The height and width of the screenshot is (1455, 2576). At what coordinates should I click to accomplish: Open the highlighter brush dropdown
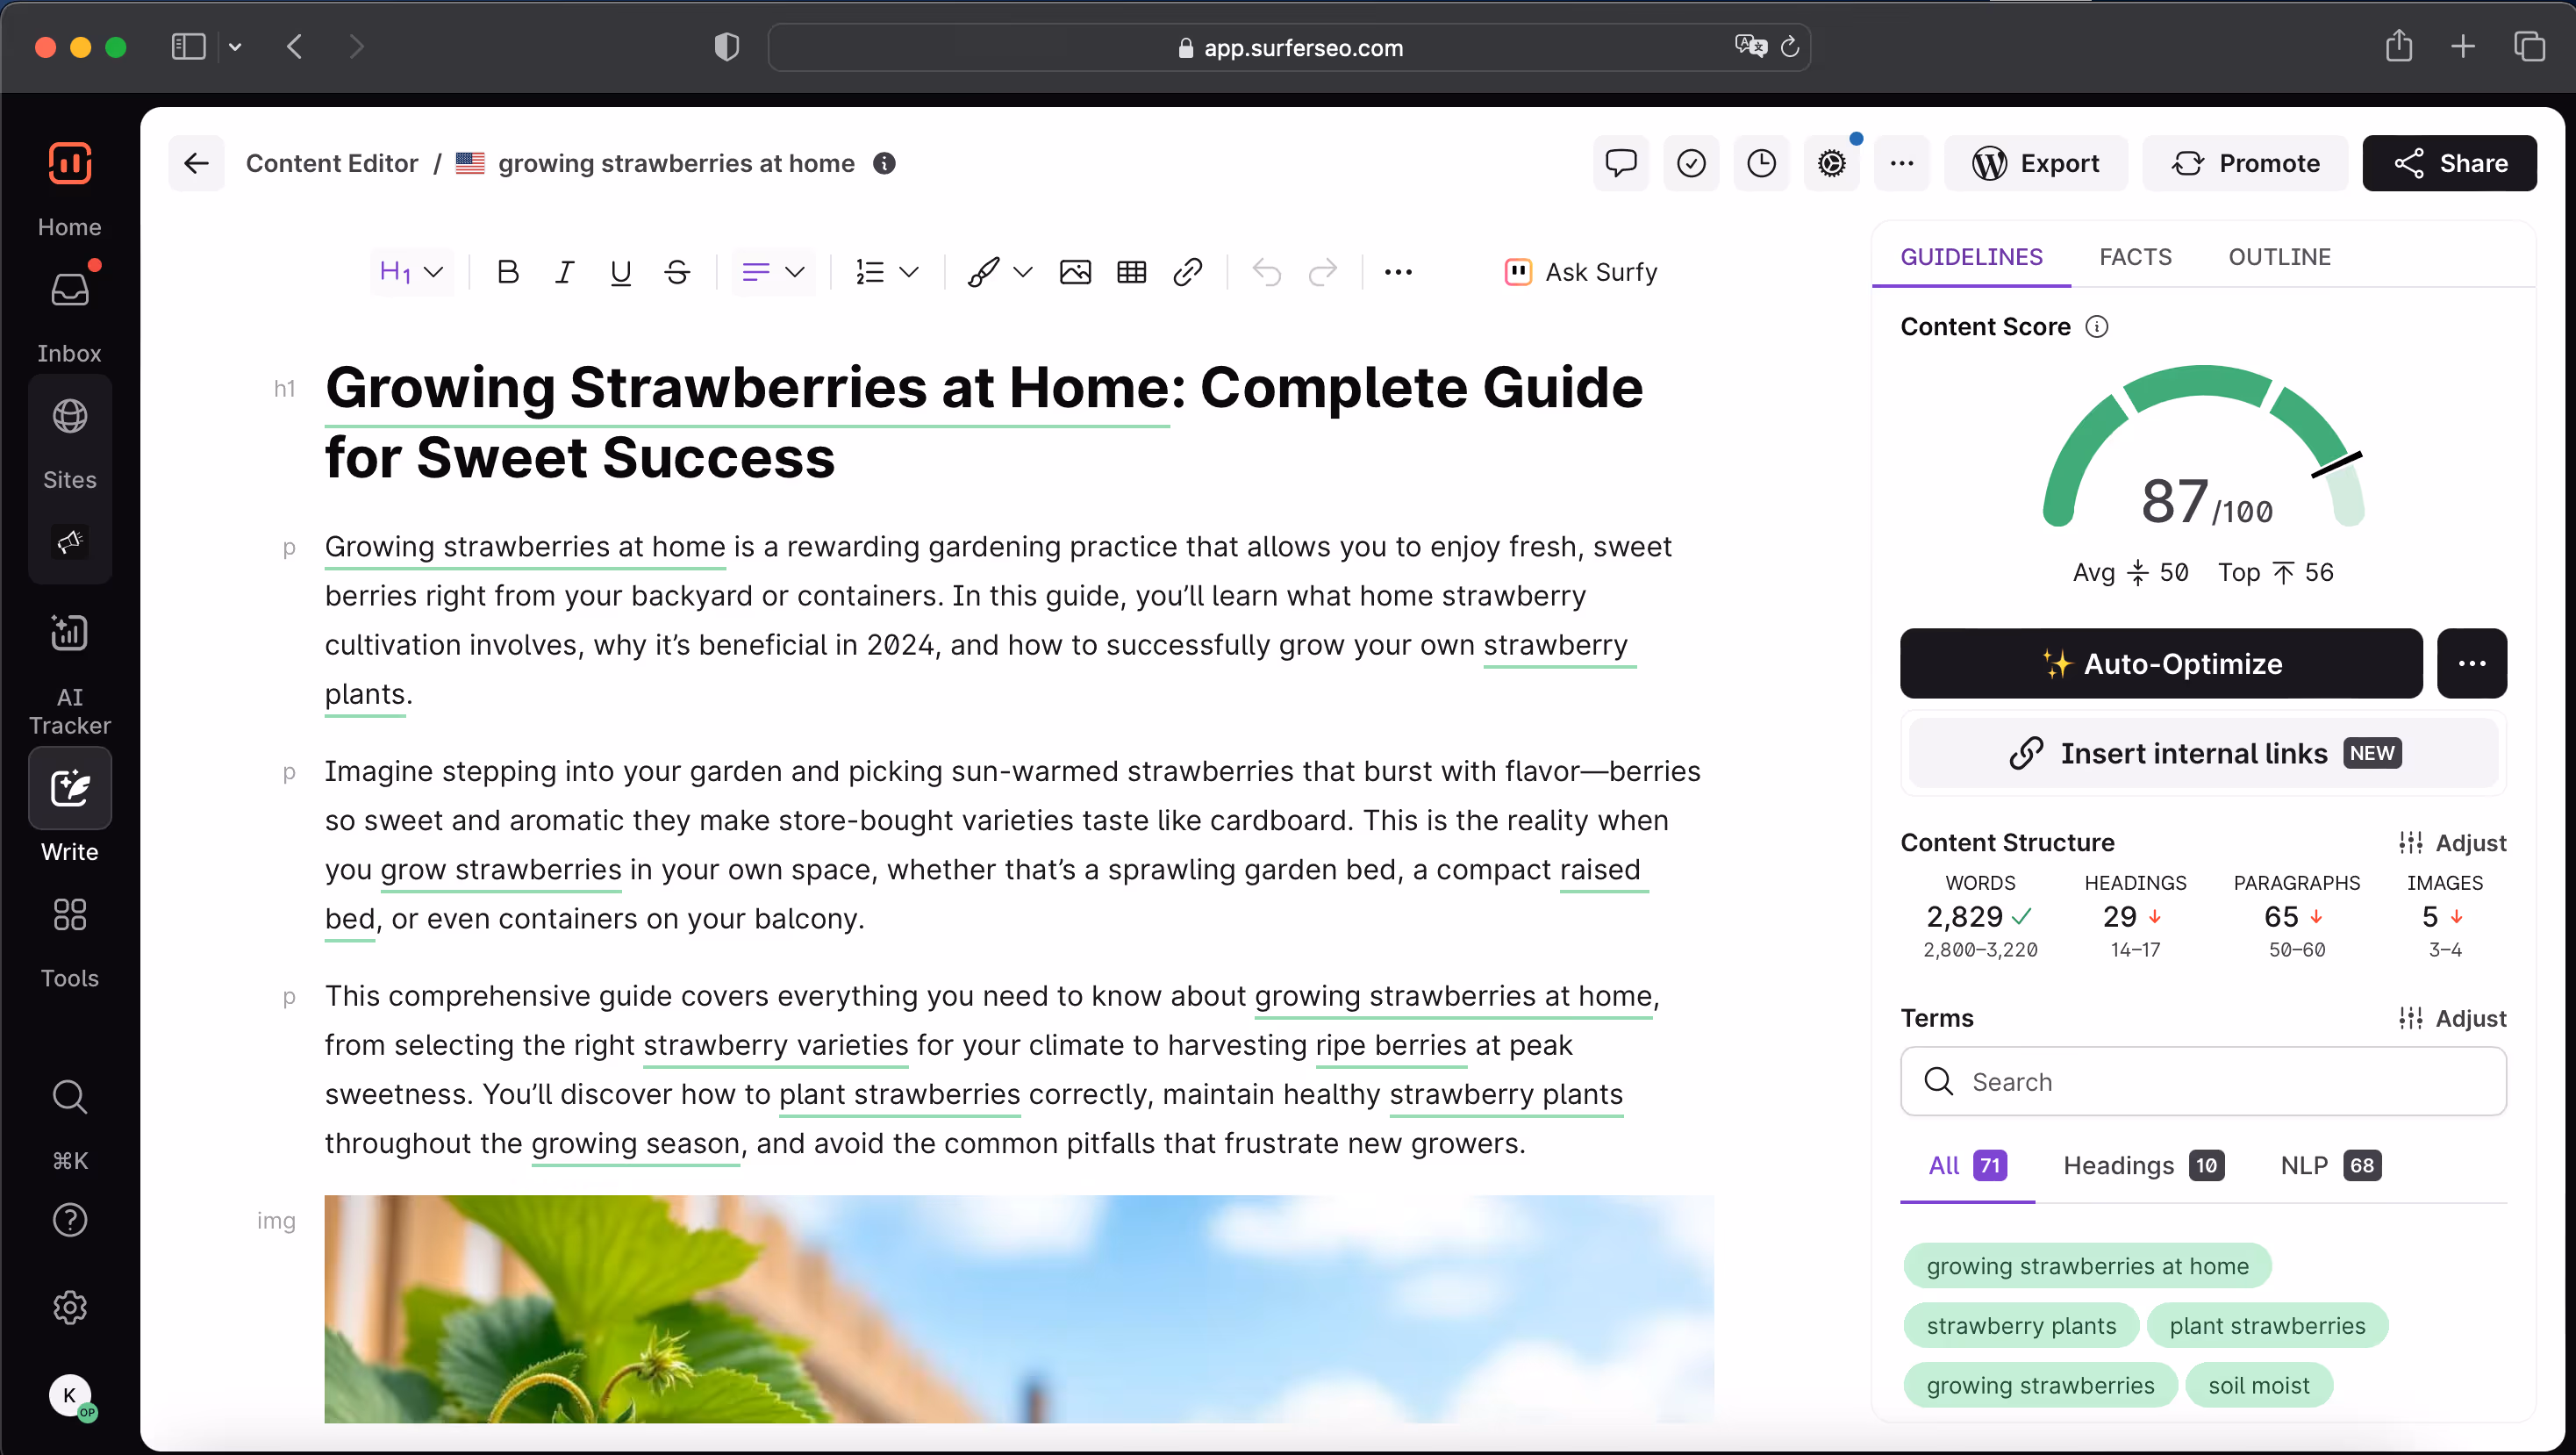coord(999,272)
